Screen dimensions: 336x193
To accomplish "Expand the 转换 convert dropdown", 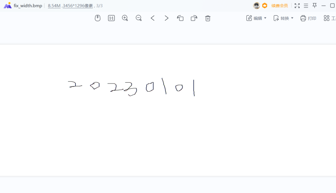I will (x=283, y=18).
